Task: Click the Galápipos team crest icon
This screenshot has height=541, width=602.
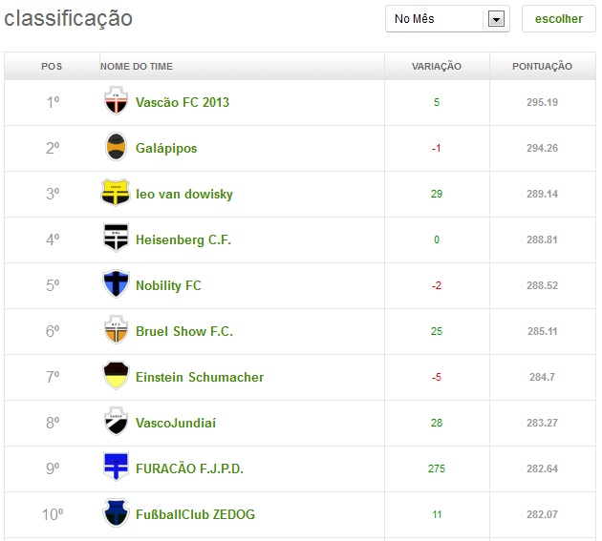Action: [x=116, y=147]
